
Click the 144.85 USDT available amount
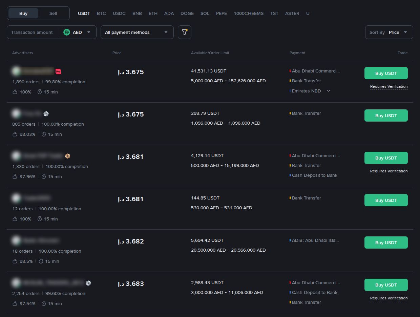pos(205,198)
